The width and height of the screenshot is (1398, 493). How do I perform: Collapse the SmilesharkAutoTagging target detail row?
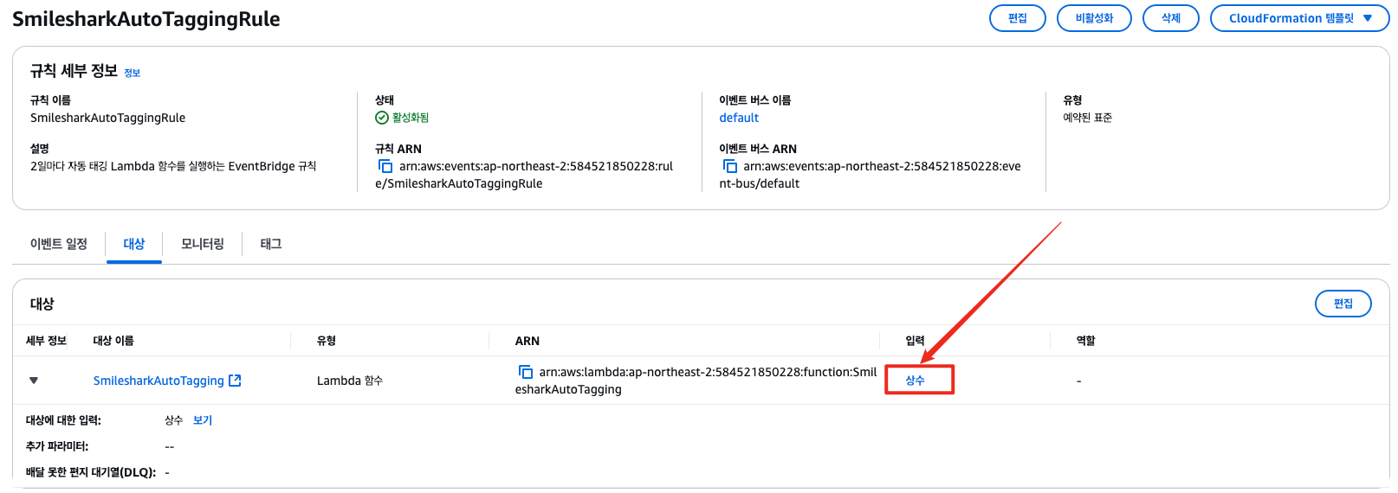coord(34,381)
